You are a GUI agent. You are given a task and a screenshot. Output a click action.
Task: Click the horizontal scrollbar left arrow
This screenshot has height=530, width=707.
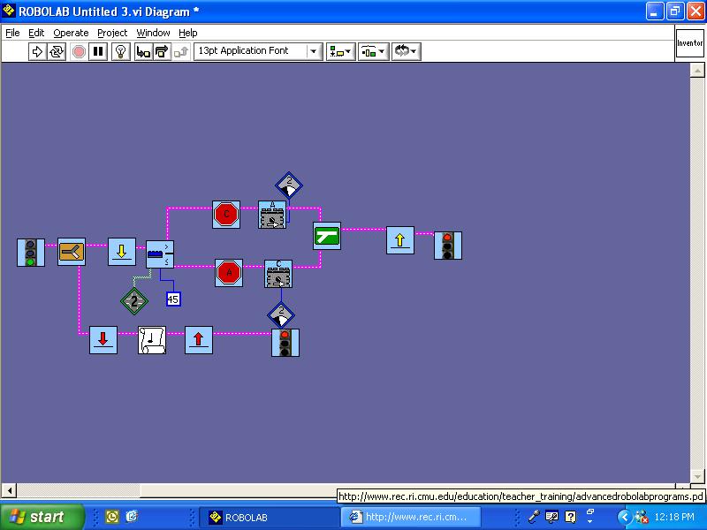pyautogui.click(x=10, y=490)
